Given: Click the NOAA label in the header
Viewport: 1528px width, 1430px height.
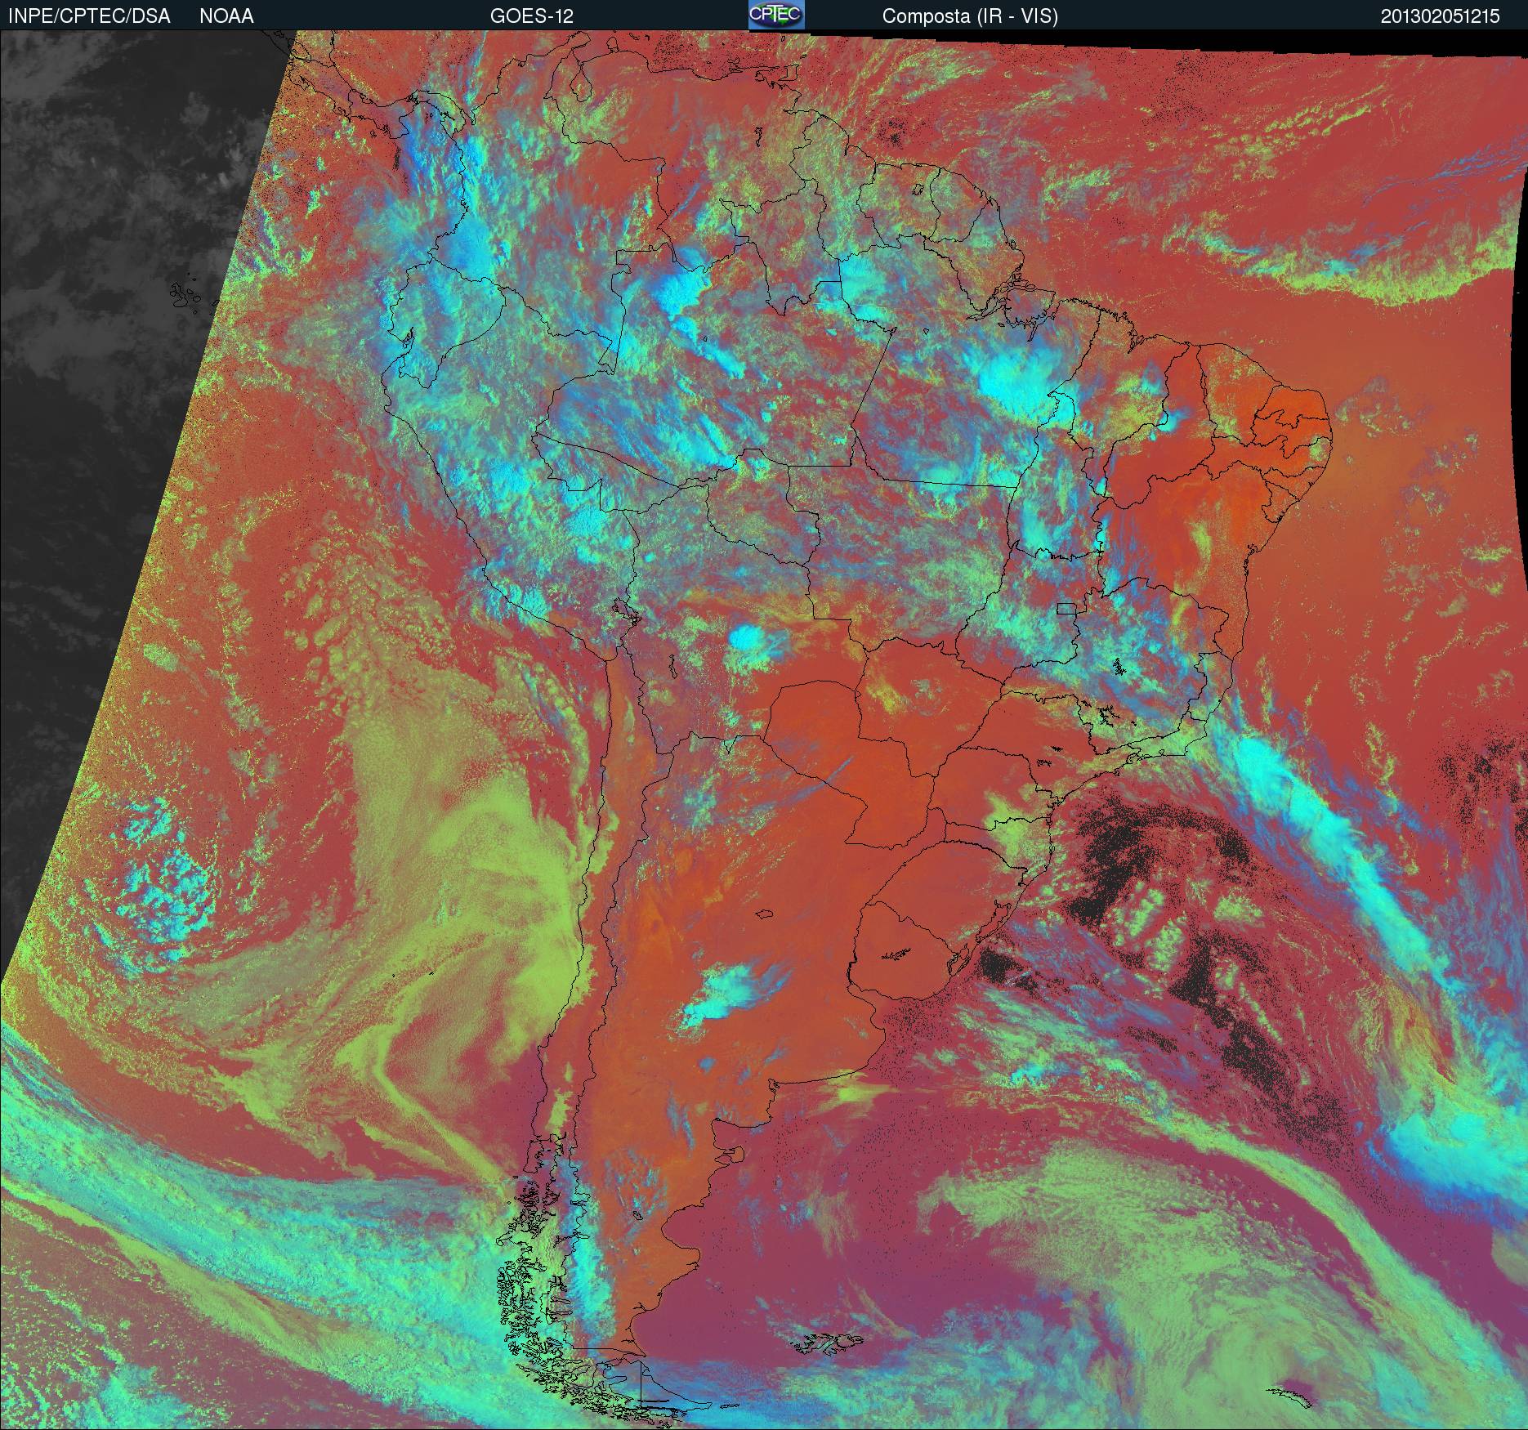Looking at the screenshot, I should click(226, 16).
